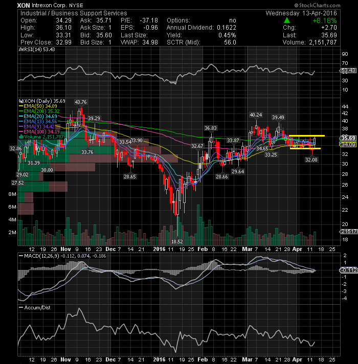The image size is (358, 364).
Task: Click the 39.49 price peak annotation
Action: tap(278, 118)
